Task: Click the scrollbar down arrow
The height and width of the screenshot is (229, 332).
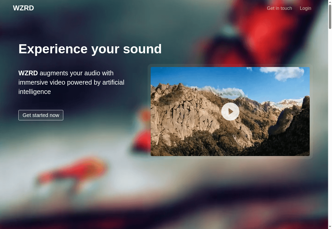Action: click(330, 227)
